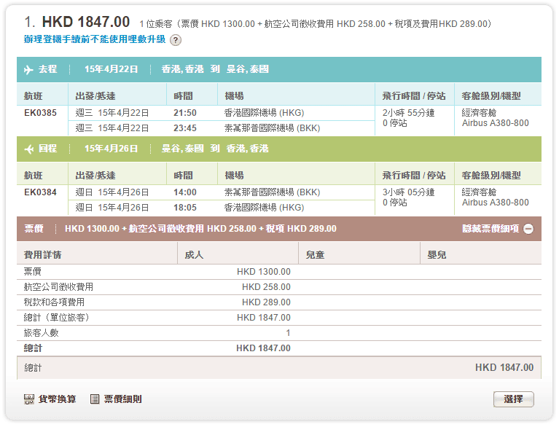Click flight number EK0384
The width and height of the screenshot is (559, 427).
[x=40, y=192]
